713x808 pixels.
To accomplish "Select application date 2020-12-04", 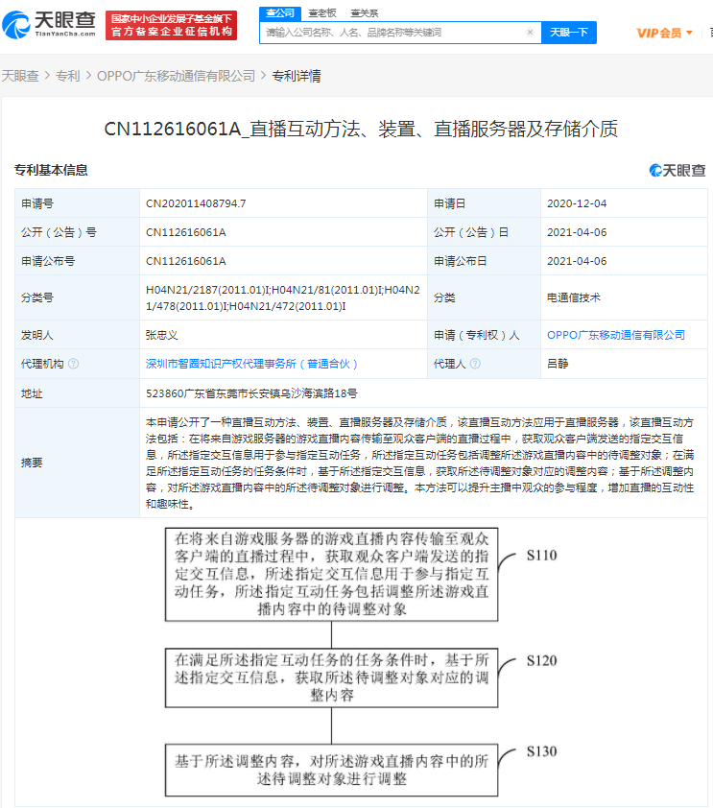I will point(577,203).
